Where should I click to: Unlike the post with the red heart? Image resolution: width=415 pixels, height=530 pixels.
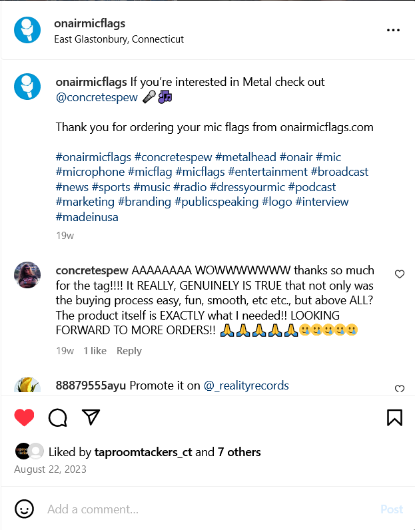[24, 417]
